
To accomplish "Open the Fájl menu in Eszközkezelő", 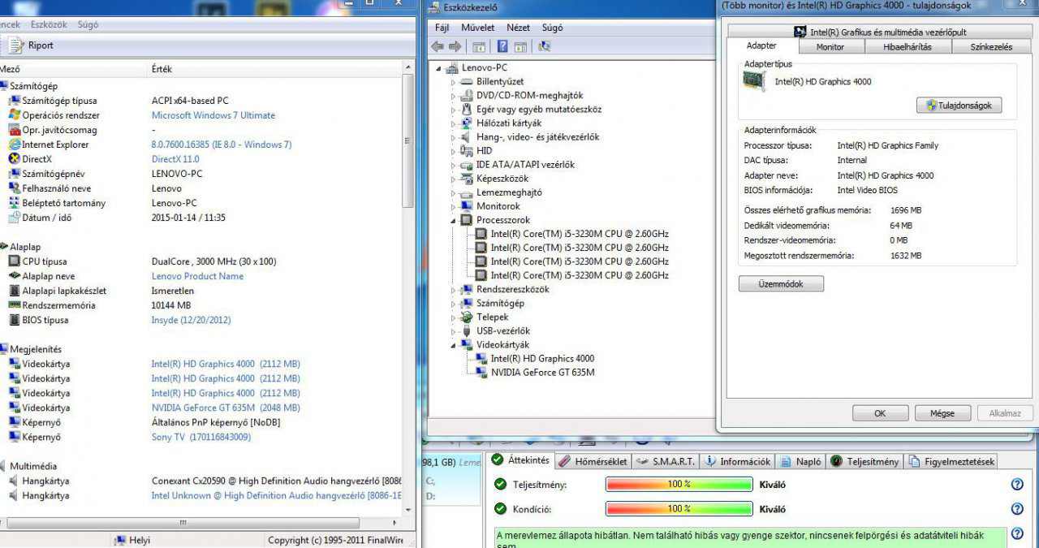I will [x=442, y=28].
